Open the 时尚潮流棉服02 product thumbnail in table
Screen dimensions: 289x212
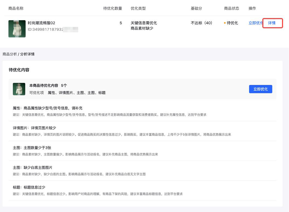[17, 29]
